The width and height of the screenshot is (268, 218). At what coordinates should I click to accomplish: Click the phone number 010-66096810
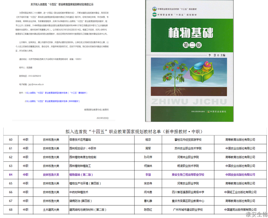(x=35, y=76)
